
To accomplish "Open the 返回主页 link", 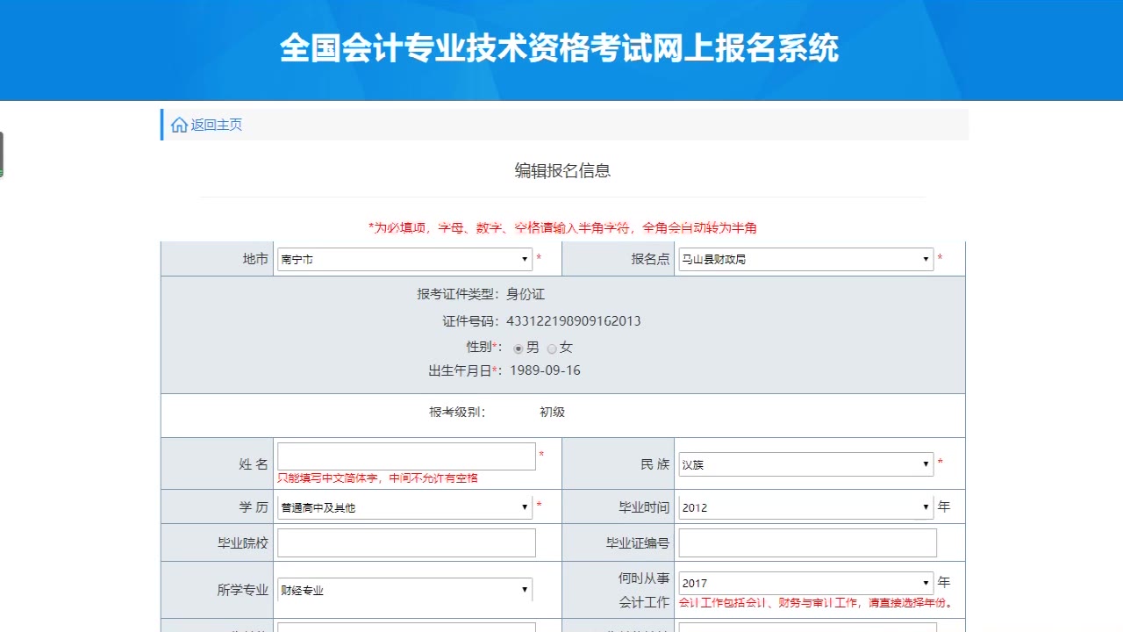I will 217,125.
